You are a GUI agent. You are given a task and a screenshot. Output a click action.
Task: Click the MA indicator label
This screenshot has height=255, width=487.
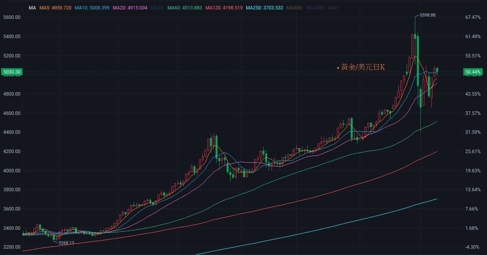[32, 8]
